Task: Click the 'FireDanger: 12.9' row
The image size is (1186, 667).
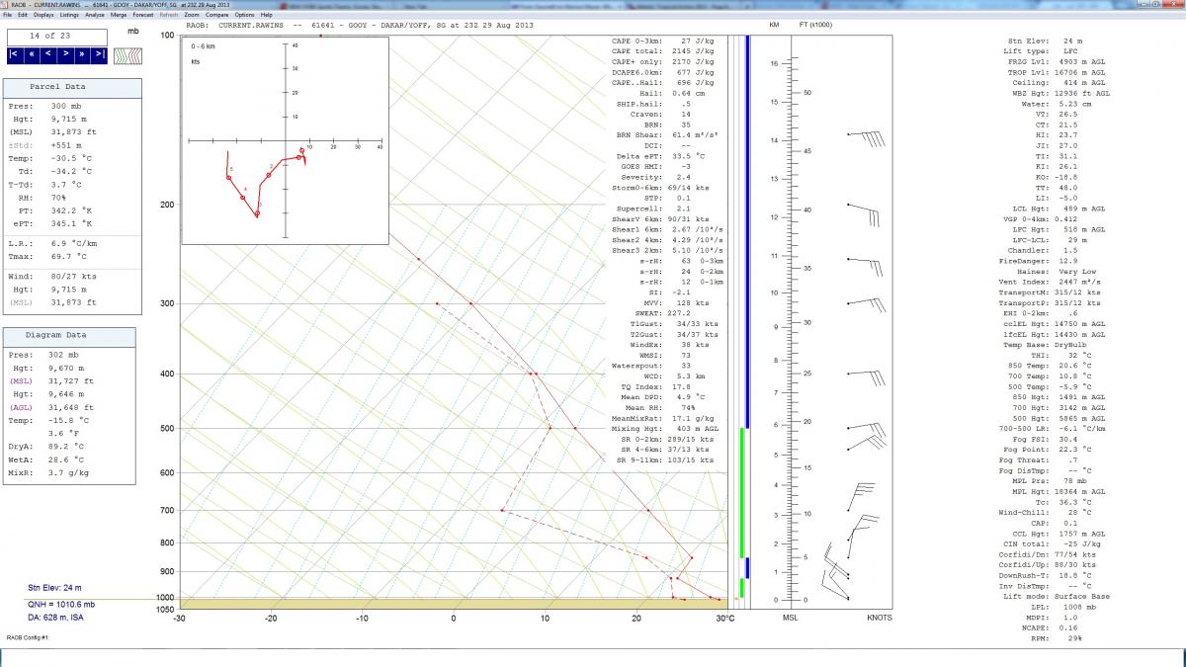Action: [x=1039, y=261]
